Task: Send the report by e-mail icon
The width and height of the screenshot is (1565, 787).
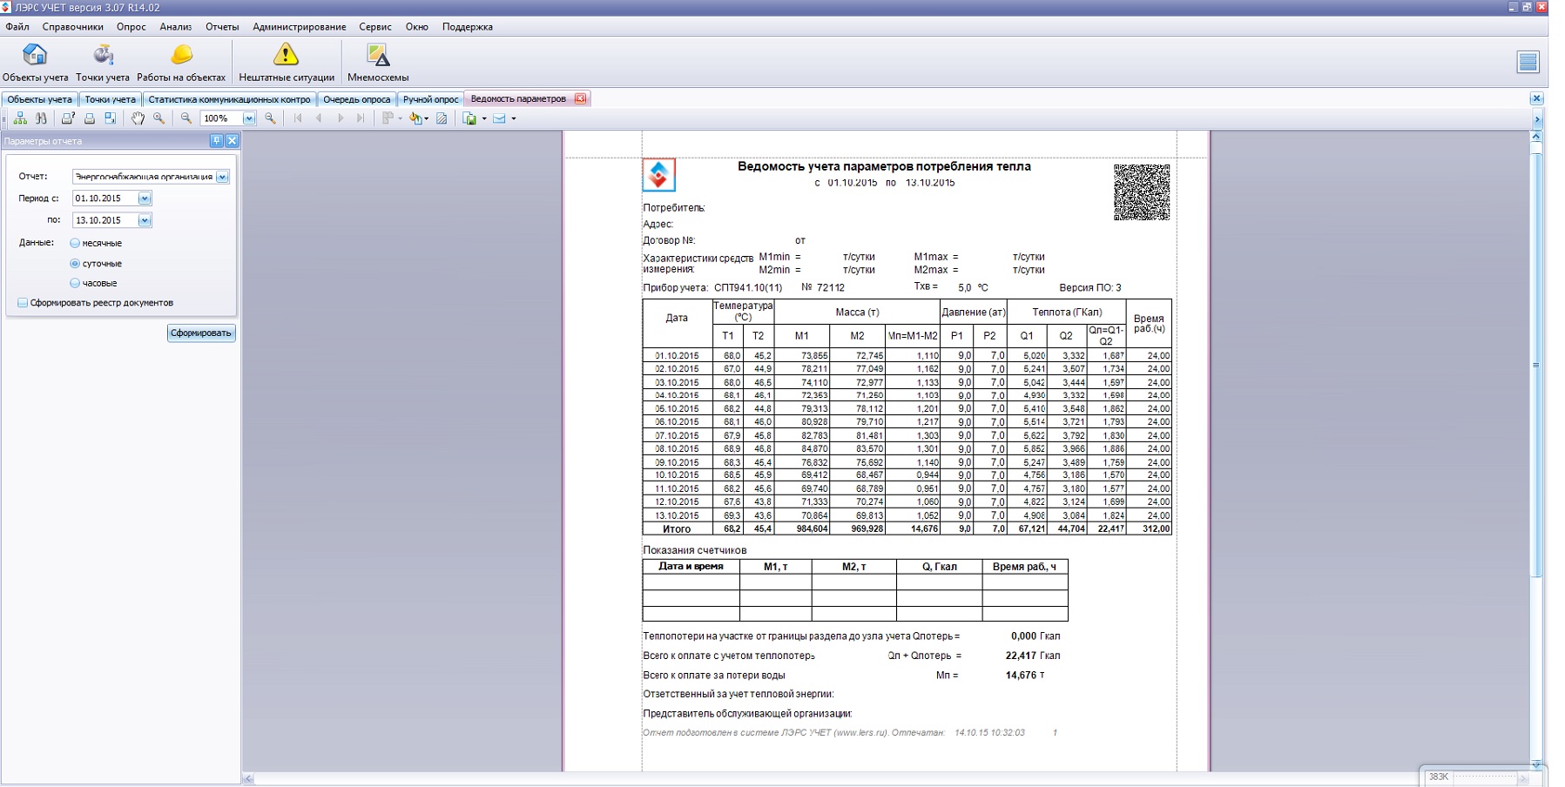Action: tap(499, 118)
